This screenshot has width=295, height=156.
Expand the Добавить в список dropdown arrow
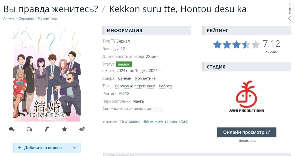click(x=75, y=148)
